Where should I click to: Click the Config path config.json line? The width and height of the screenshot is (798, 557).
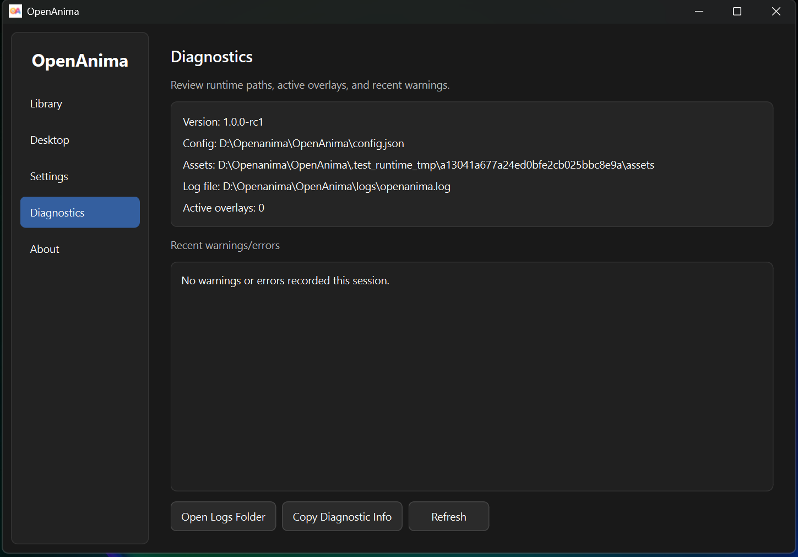294,143
